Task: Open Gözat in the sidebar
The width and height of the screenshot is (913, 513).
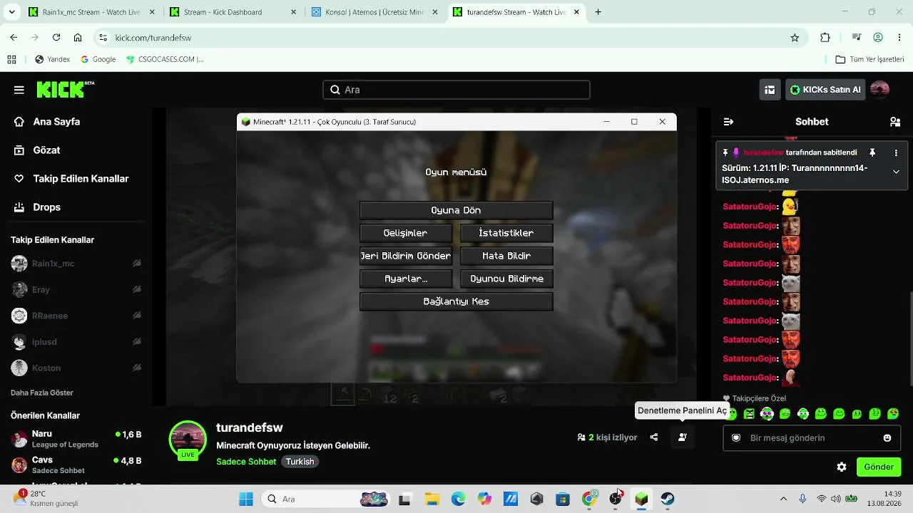Action: click(37, 150)
